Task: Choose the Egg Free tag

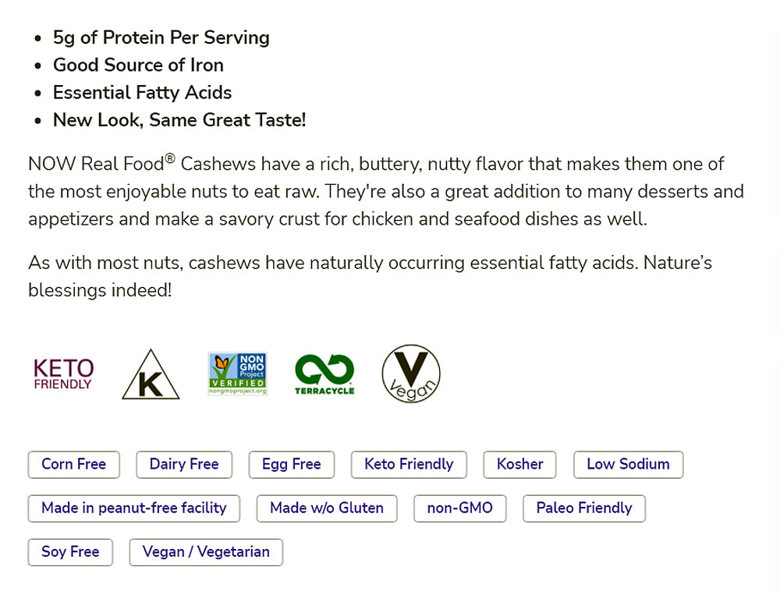Action: tap(292, 464)
